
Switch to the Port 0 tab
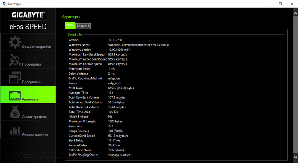coord(70,25)
